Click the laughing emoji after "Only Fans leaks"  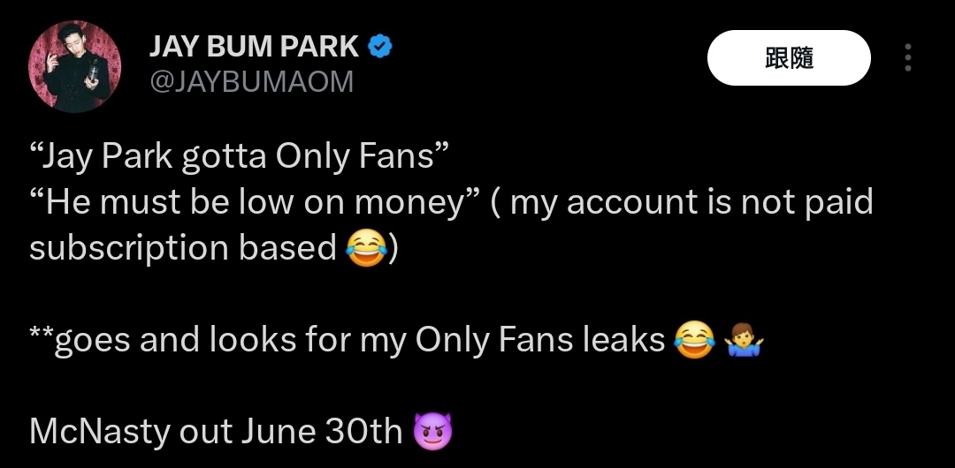point(694,340)
